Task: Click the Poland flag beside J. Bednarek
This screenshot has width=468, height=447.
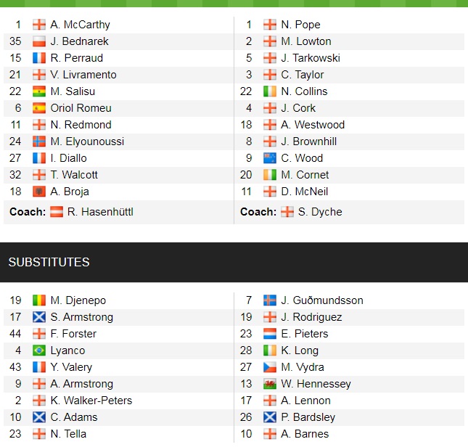Action: point(39,41)
